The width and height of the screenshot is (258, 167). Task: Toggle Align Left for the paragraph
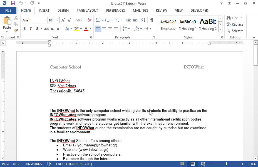(x=98, y=29)
